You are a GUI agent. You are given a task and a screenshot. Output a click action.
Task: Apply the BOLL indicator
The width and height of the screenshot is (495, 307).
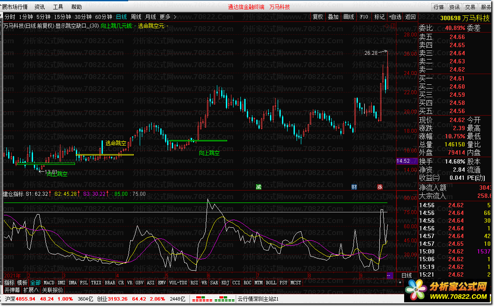271,283
